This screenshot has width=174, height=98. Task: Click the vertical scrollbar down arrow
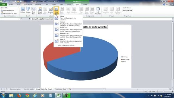click(x=172, y=87)
